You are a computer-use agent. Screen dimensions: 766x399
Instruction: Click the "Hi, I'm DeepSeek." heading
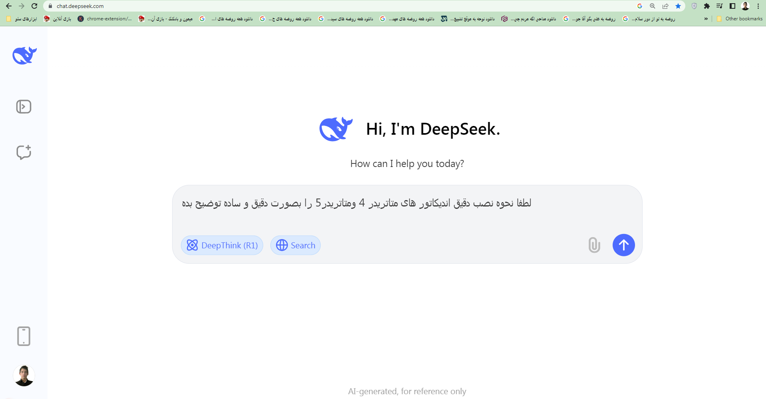pyautogui.click(x=433, y=129)
